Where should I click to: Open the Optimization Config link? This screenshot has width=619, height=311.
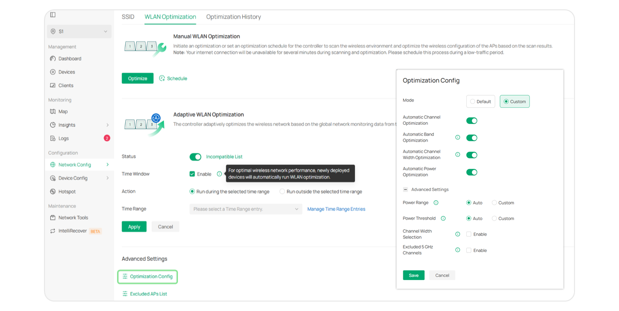tap(148, 277)
